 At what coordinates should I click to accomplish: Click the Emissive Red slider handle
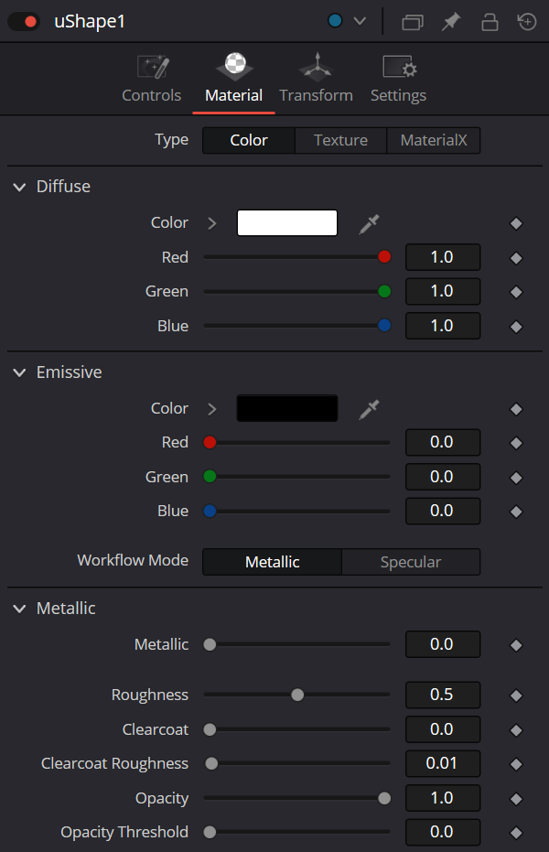(x=210, y=442)
